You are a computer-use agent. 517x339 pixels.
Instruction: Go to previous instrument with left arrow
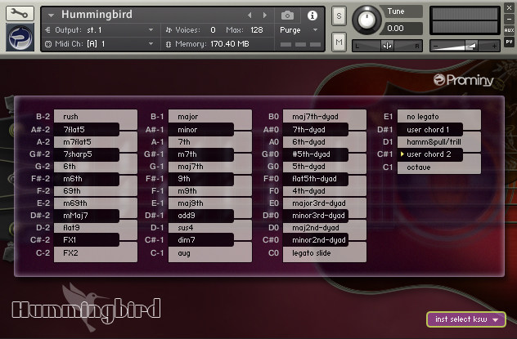coord(250,16)
